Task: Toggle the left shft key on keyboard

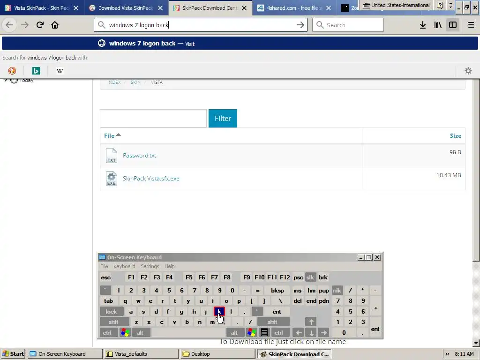Action: click(x=113, y=322)
